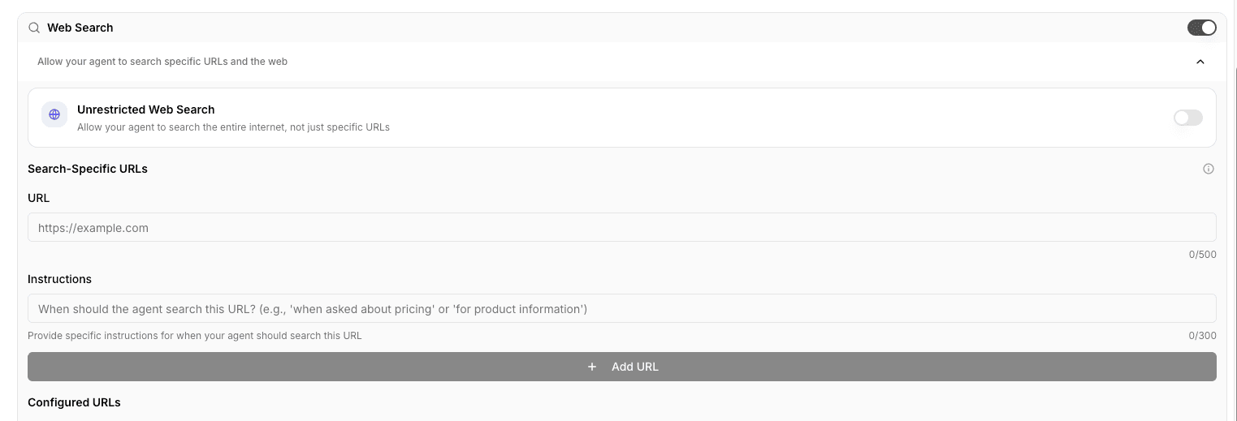Click the Configured URLs heading

tap(74, 402)
